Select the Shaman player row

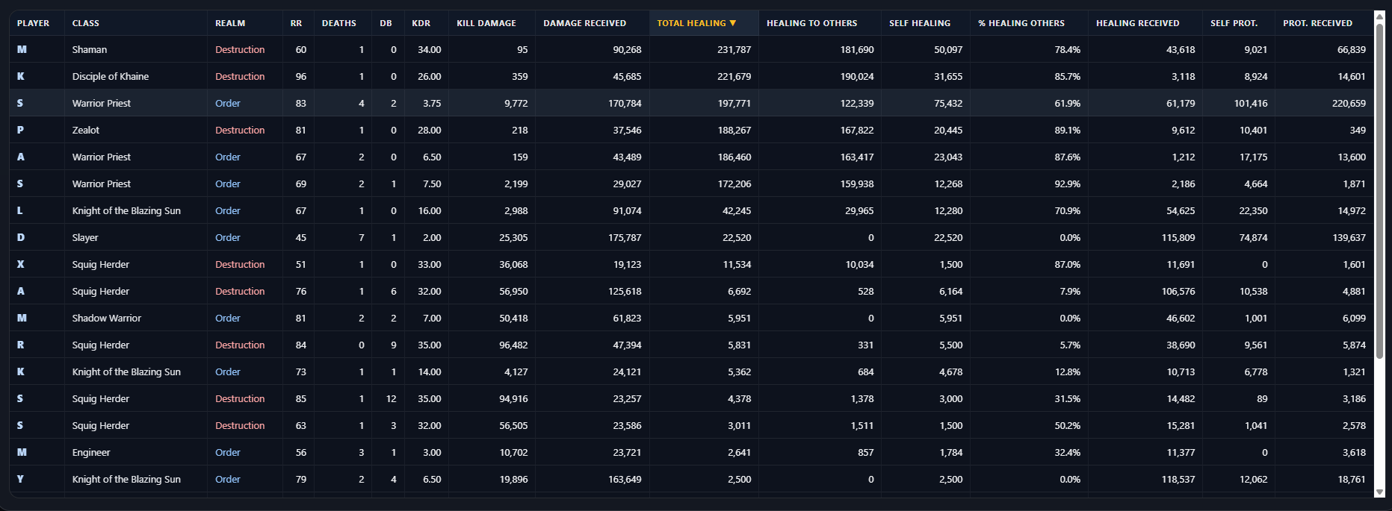(691, 49)
